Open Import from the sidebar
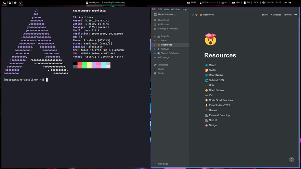The image size is (301, 169). (x=161, y=69)
